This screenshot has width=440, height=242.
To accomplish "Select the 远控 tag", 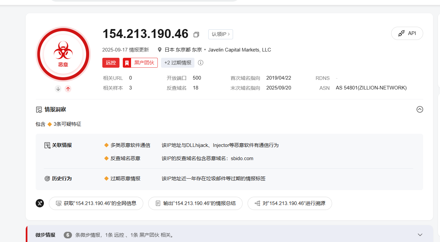I will pyautogui.click(x=111, y=63).
